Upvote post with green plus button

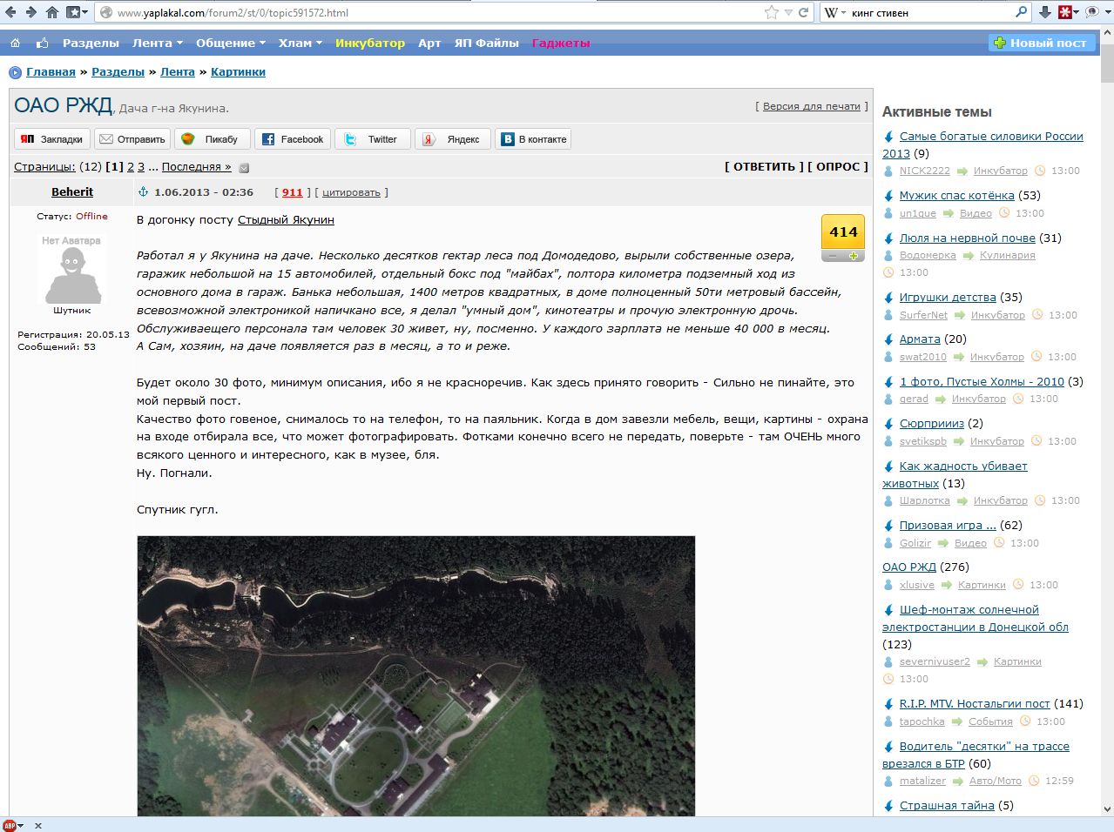click(854, 256)
